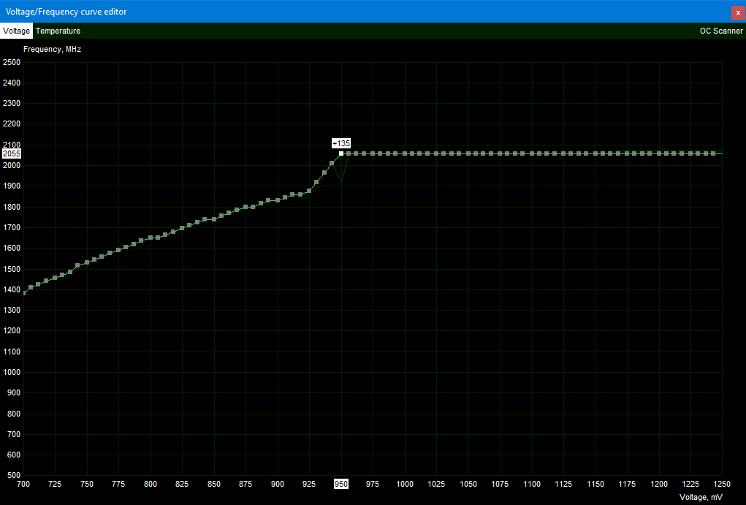The width and height of the screenshot is (746, 505).
Task: Select the curve point on the 900 mV gridline
Action: pos(278,200)
